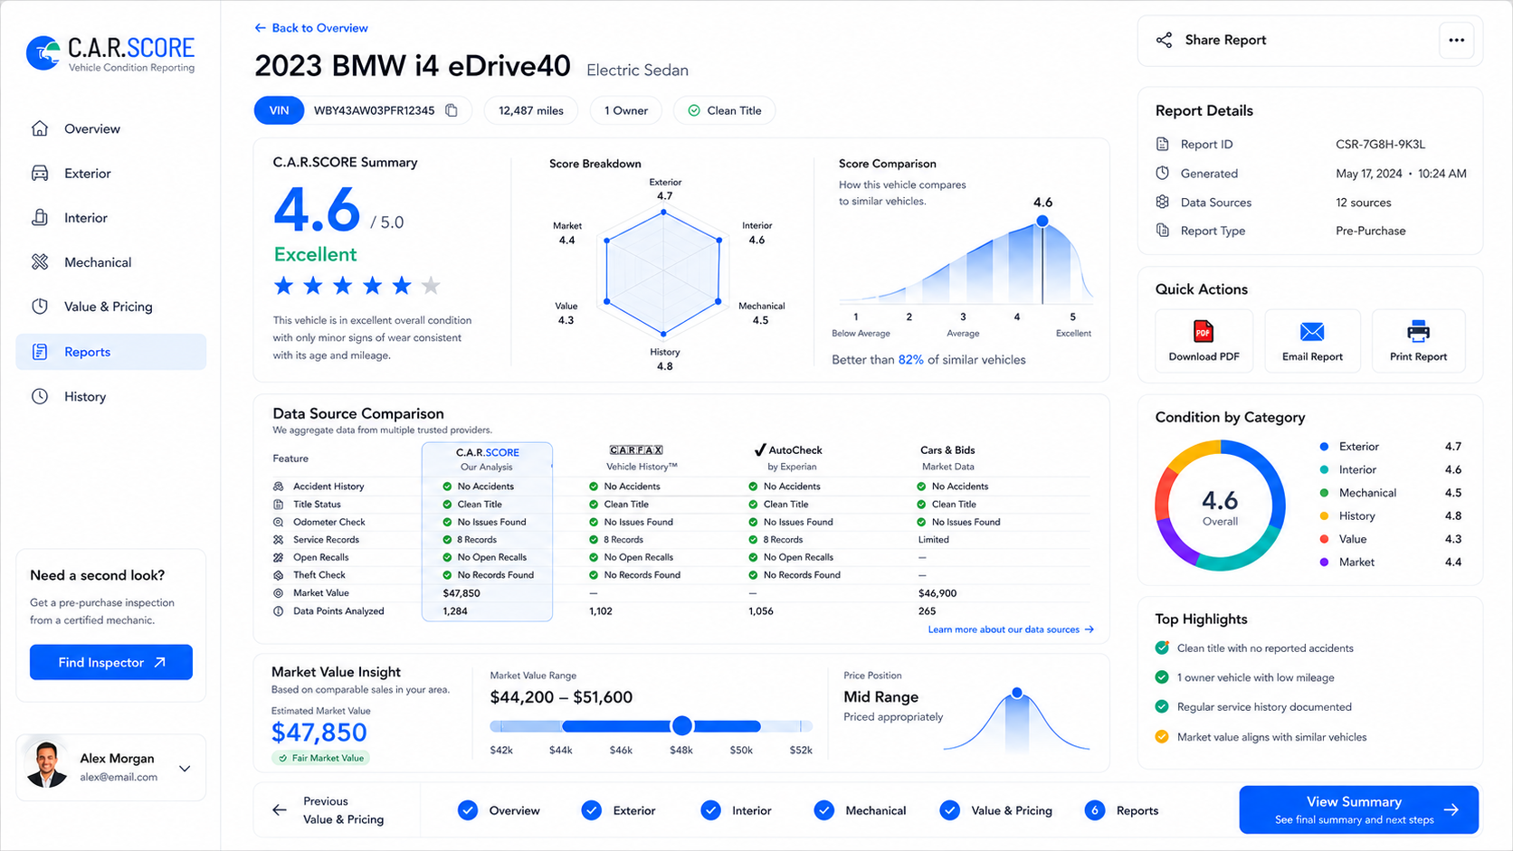Click the Interior seat icon in sidebar
Viewport: 1513px width, 851px height.
click(x=40, y=217)
